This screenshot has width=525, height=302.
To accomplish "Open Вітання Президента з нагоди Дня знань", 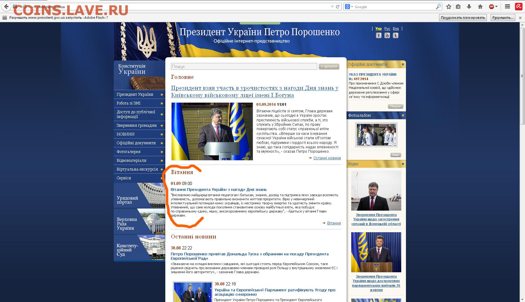I will pyautogui.click(x=219, y=190).
